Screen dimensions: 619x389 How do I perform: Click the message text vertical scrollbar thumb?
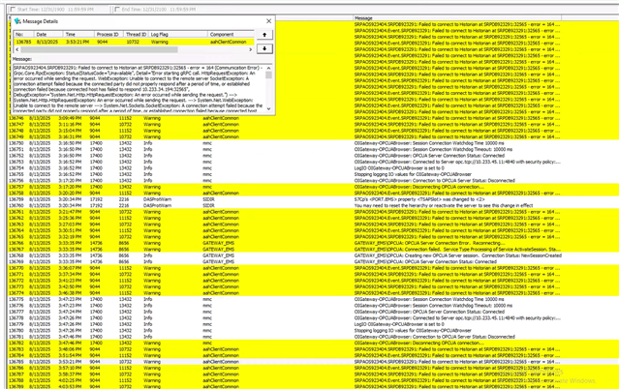268,75
